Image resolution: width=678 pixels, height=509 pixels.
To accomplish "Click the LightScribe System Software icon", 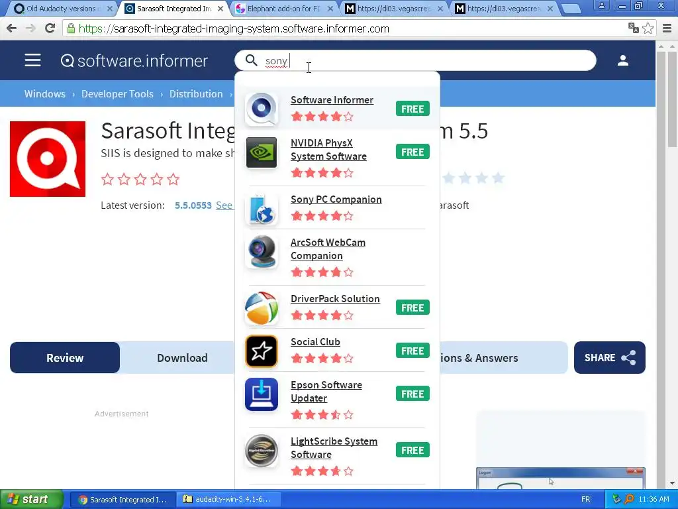I will pyautogui.click(x=261, y=451).
